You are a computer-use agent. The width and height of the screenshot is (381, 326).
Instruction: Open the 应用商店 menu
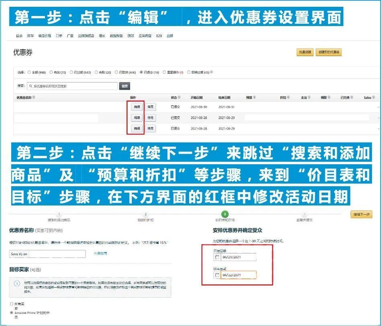pyautogui.click(x=145, y=36)
